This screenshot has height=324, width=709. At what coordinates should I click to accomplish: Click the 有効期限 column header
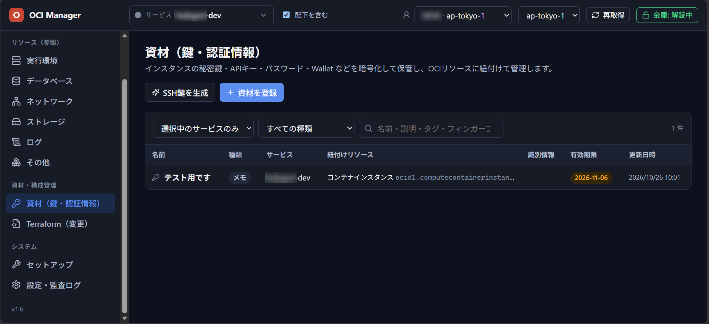583,155
